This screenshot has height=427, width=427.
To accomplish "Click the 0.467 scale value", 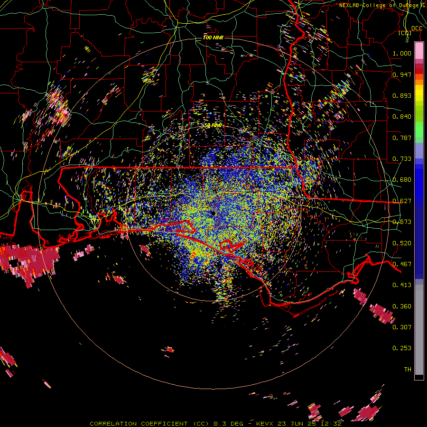I will (402, 264).
